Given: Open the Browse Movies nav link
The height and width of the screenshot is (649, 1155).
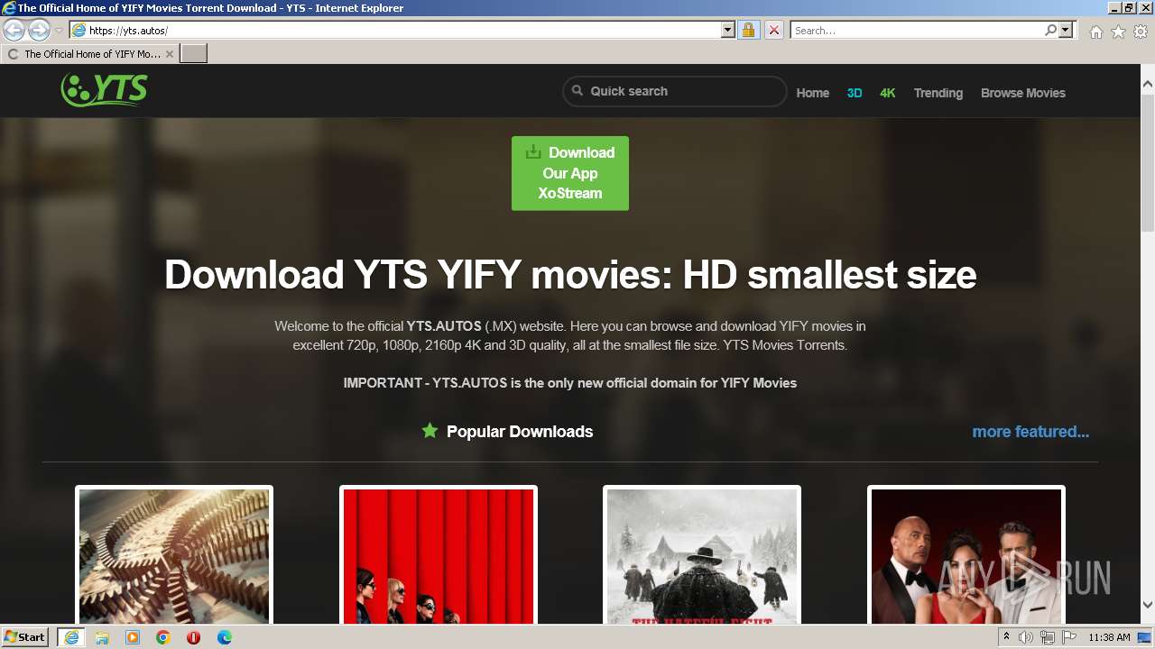Looking at the screenshot, I should pos(1023,93).
